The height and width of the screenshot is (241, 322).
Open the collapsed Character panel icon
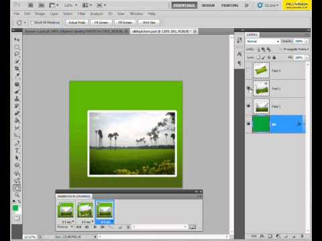pos(239,54)
